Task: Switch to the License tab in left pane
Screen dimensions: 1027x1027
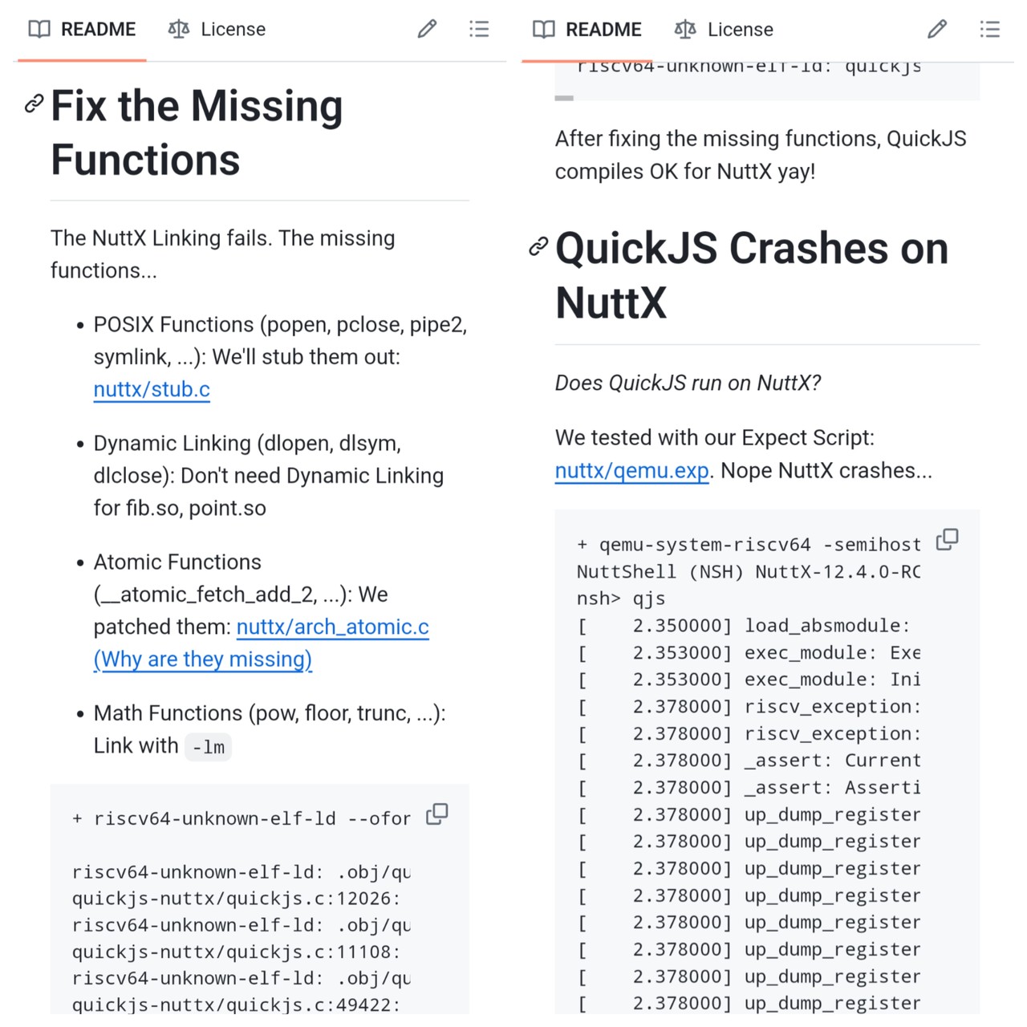Action: (217, 30)
